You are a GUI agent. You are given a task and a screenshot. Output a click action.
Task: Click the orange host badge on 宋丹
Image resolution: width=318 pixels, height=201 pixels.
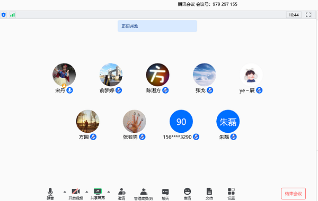coord(64,86)
